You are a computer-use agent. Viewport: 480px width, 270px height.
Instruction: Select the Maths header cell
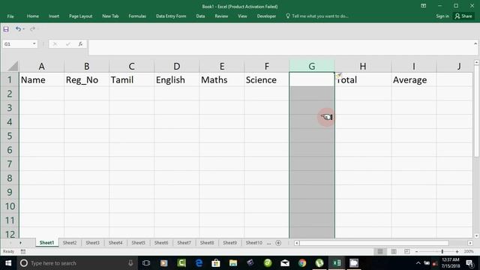(222, 79)
